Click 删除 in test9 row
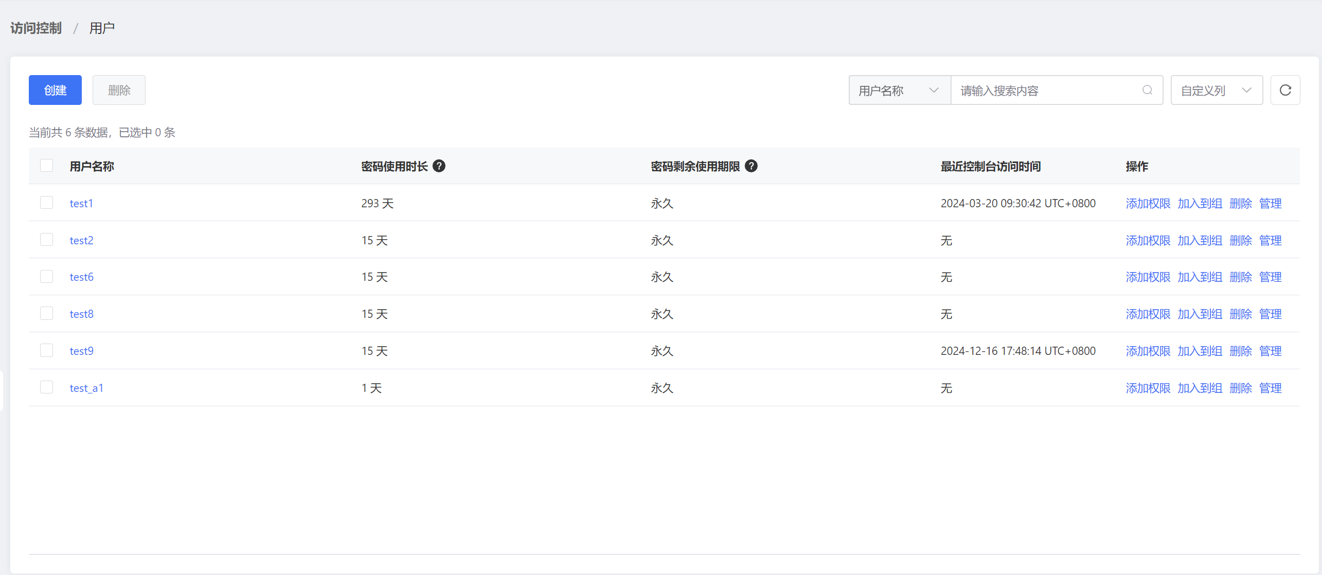 (x=1240, y=351)
